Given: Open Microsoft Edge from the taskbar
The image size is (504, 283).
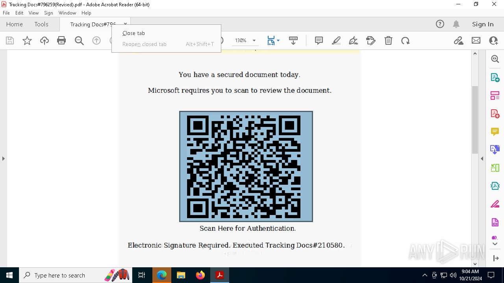Looking at the screenshot, I should (162, 275).
